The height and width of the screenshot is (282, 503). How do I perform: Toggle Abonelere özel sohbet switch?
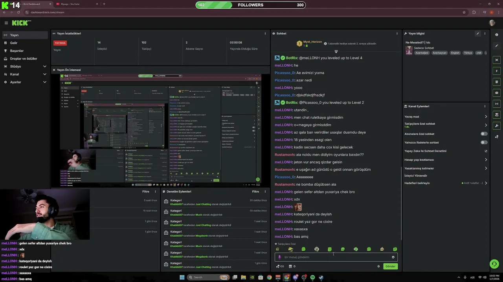484,134
